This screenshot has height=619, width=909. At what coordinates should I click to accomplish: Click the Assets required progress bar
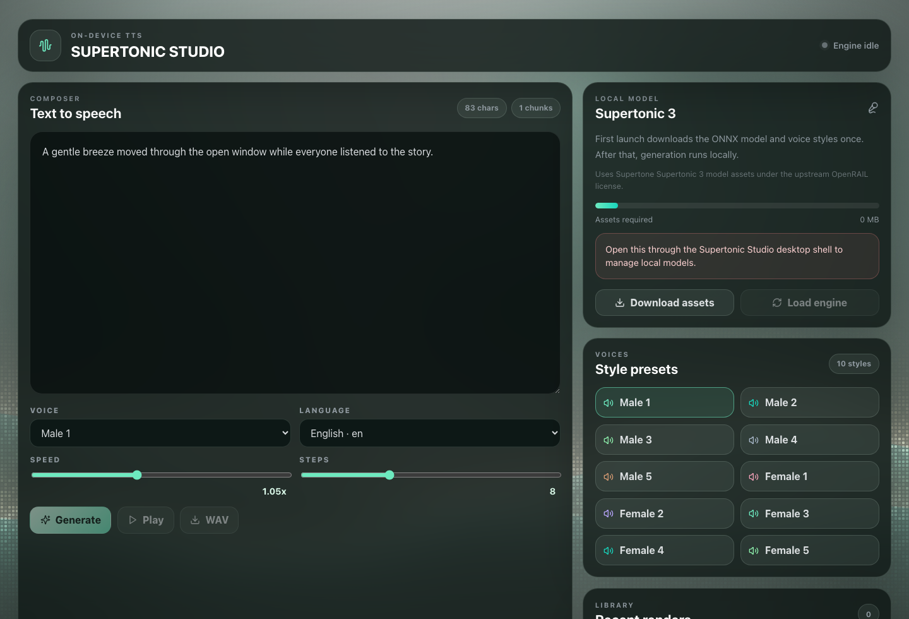point(737,205)
